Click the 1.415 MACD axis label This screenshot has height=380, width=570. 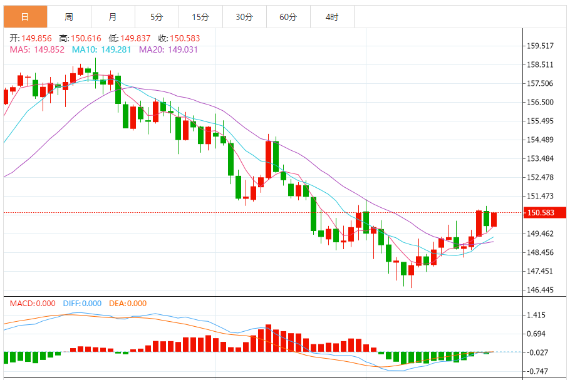click(x=536, y=315)
